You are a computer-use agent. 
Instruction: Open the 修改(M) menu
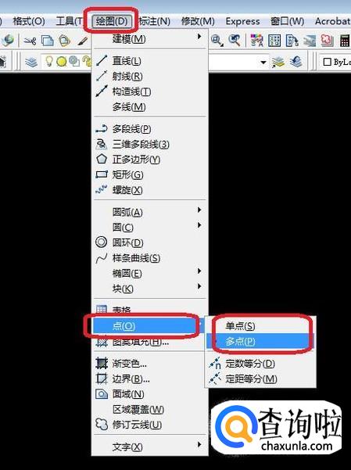coord(198,21)
